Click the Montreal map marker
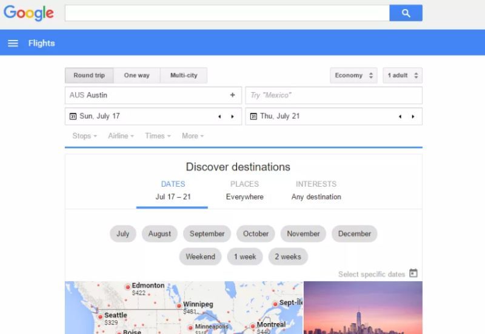485x334 pixels. tap(253, 326)
